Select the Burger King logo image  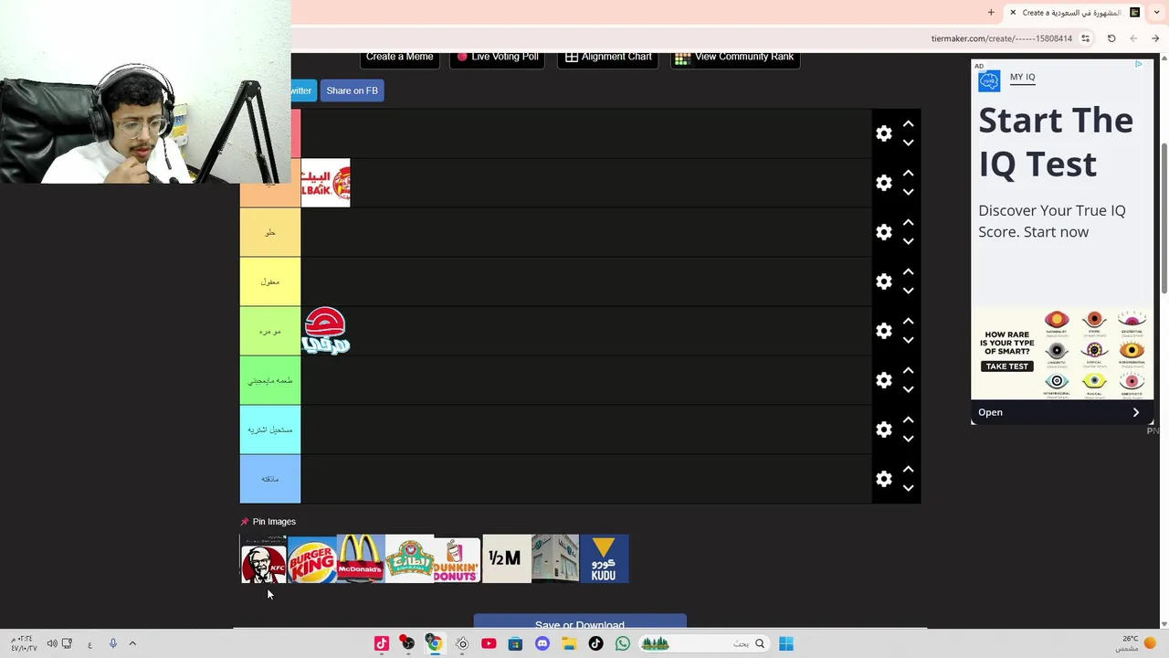coord(312,559)
